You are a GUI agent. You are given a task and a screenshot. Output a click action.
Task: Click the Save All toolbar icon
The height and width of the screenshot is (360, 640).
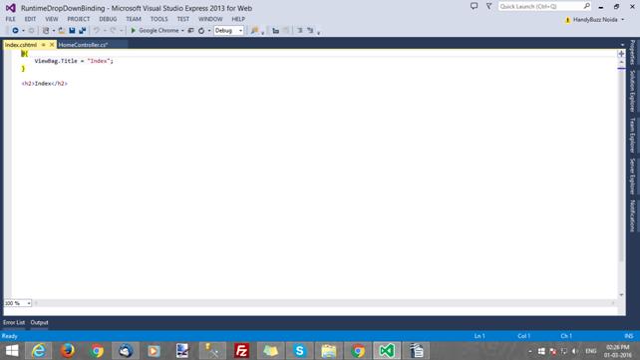(83, 31)
